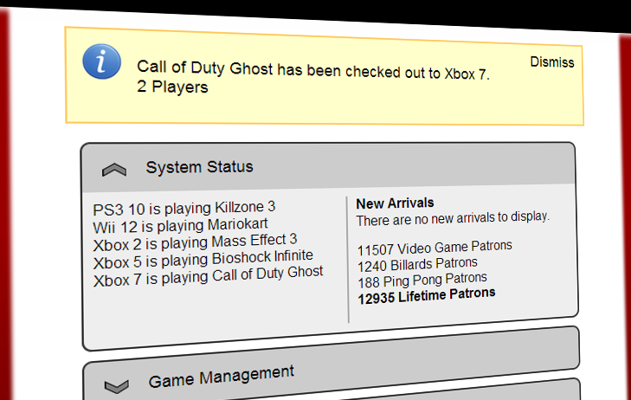Click '12935 Lifetime Patrons' total
Image resolution: width=631 pixels, height=400 pixels.
(x=426, y=296)
